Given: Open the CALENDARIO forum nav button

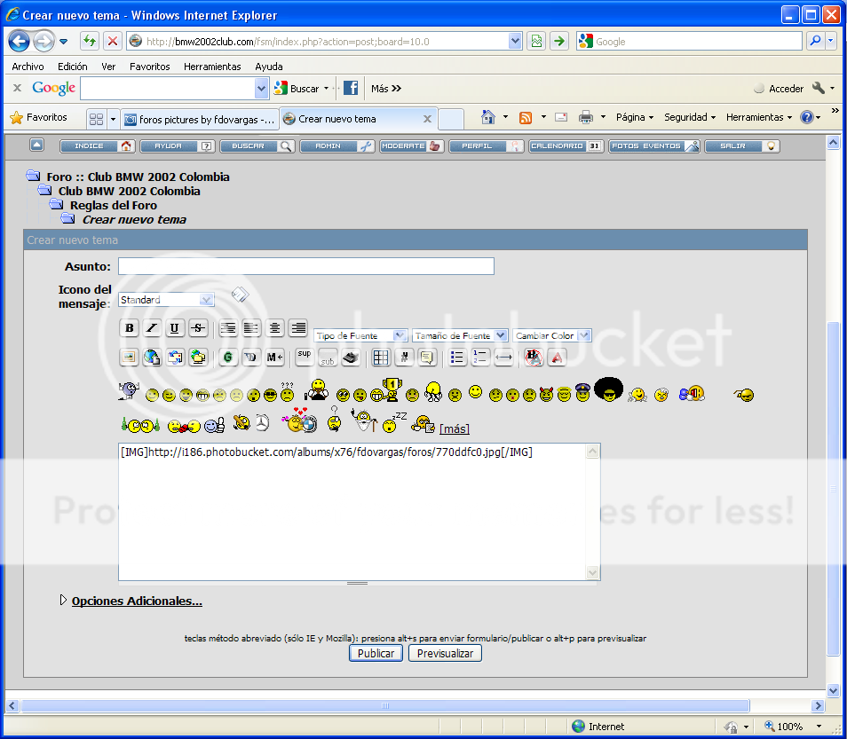Looking at the screenshot, I should 566,146.
